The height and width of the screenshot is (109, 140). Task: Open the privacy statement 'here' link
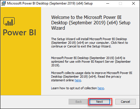tap(78, 80)
